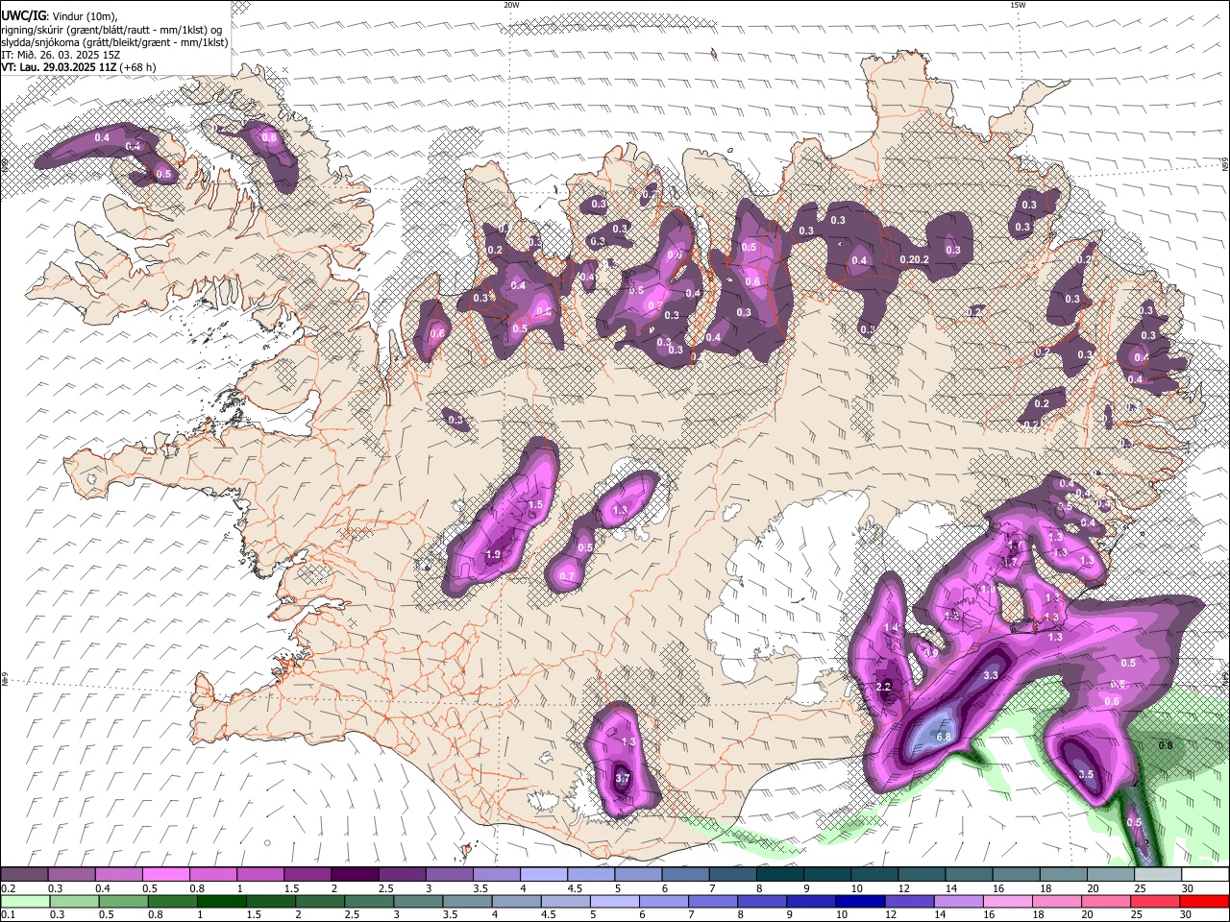This screenshot has height=922, width=1230.
Task: Click the 'slydda/snjókoma' legend description line
Action: coord(114,42)
